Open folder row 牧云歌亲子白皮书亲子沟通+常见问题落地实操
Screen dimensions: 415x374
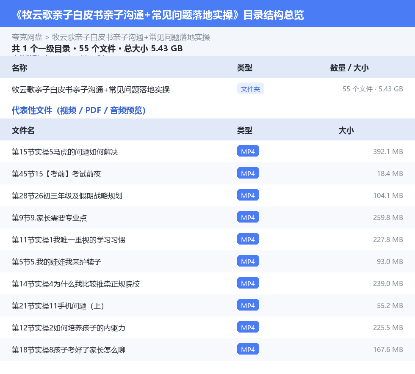[x=91, y=90]
